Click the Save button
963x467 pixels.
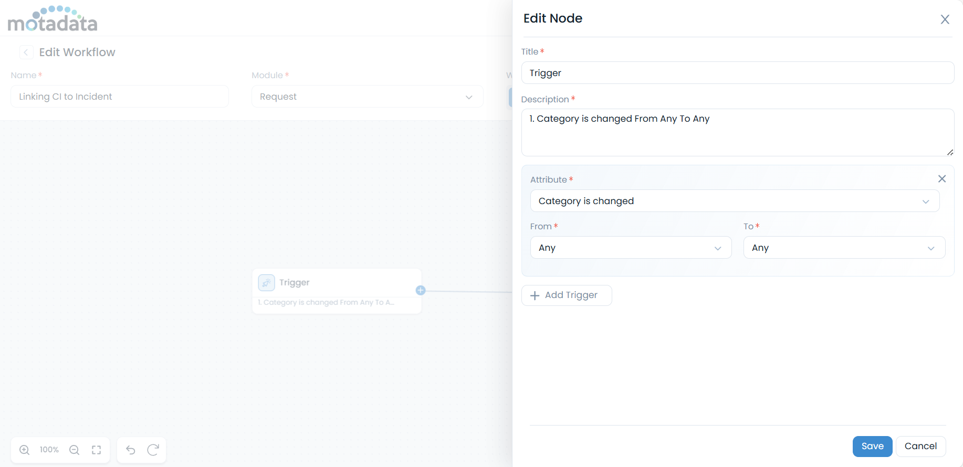872,446
